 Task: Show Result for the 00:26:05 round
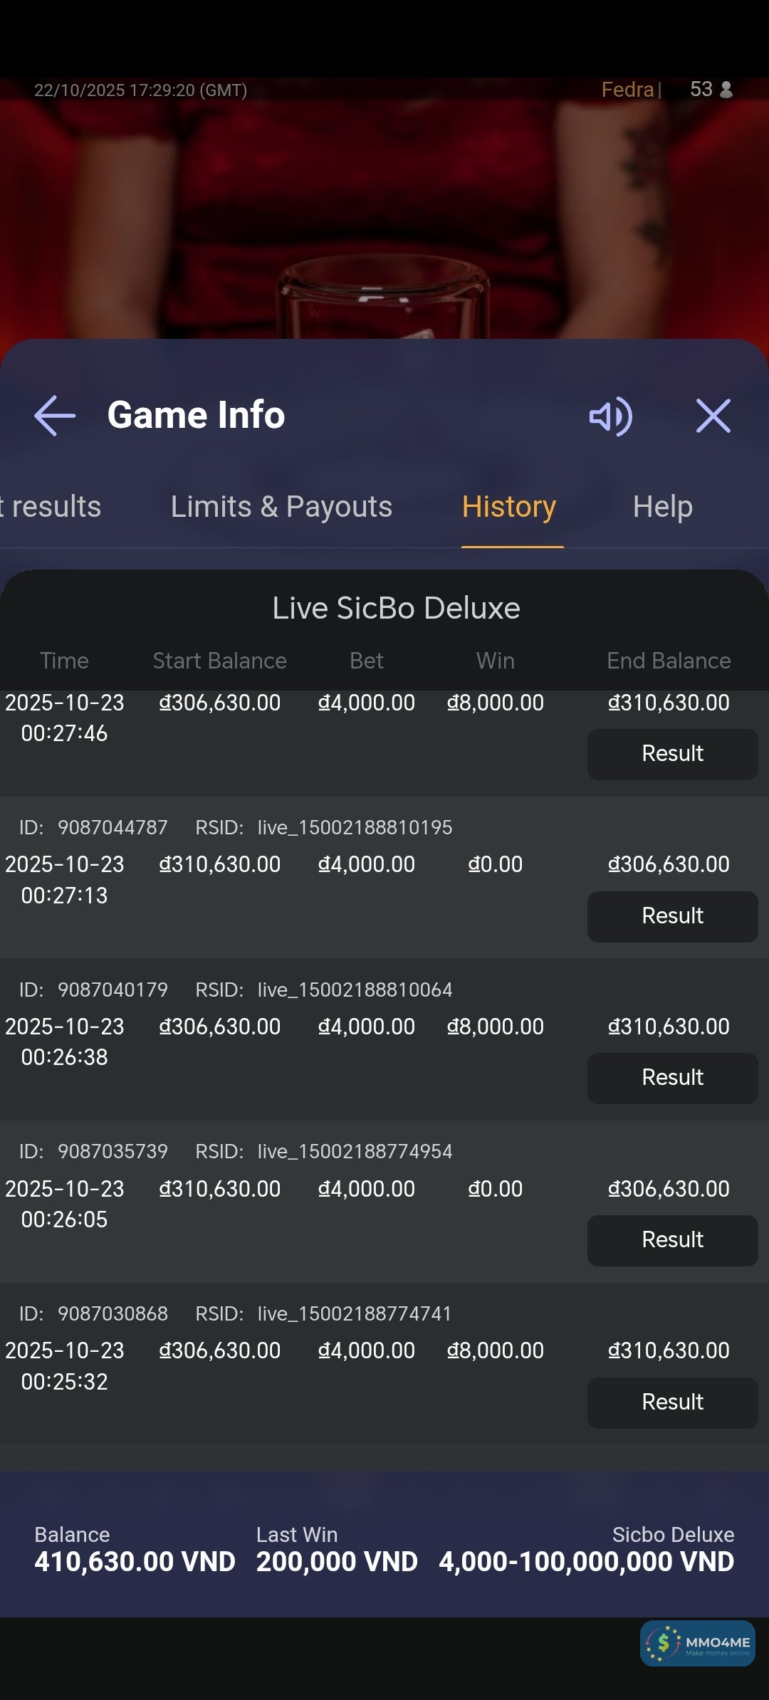click(672, 1240)
